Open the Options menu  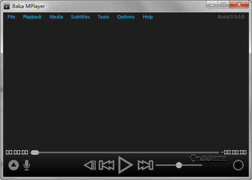[126, 17]
